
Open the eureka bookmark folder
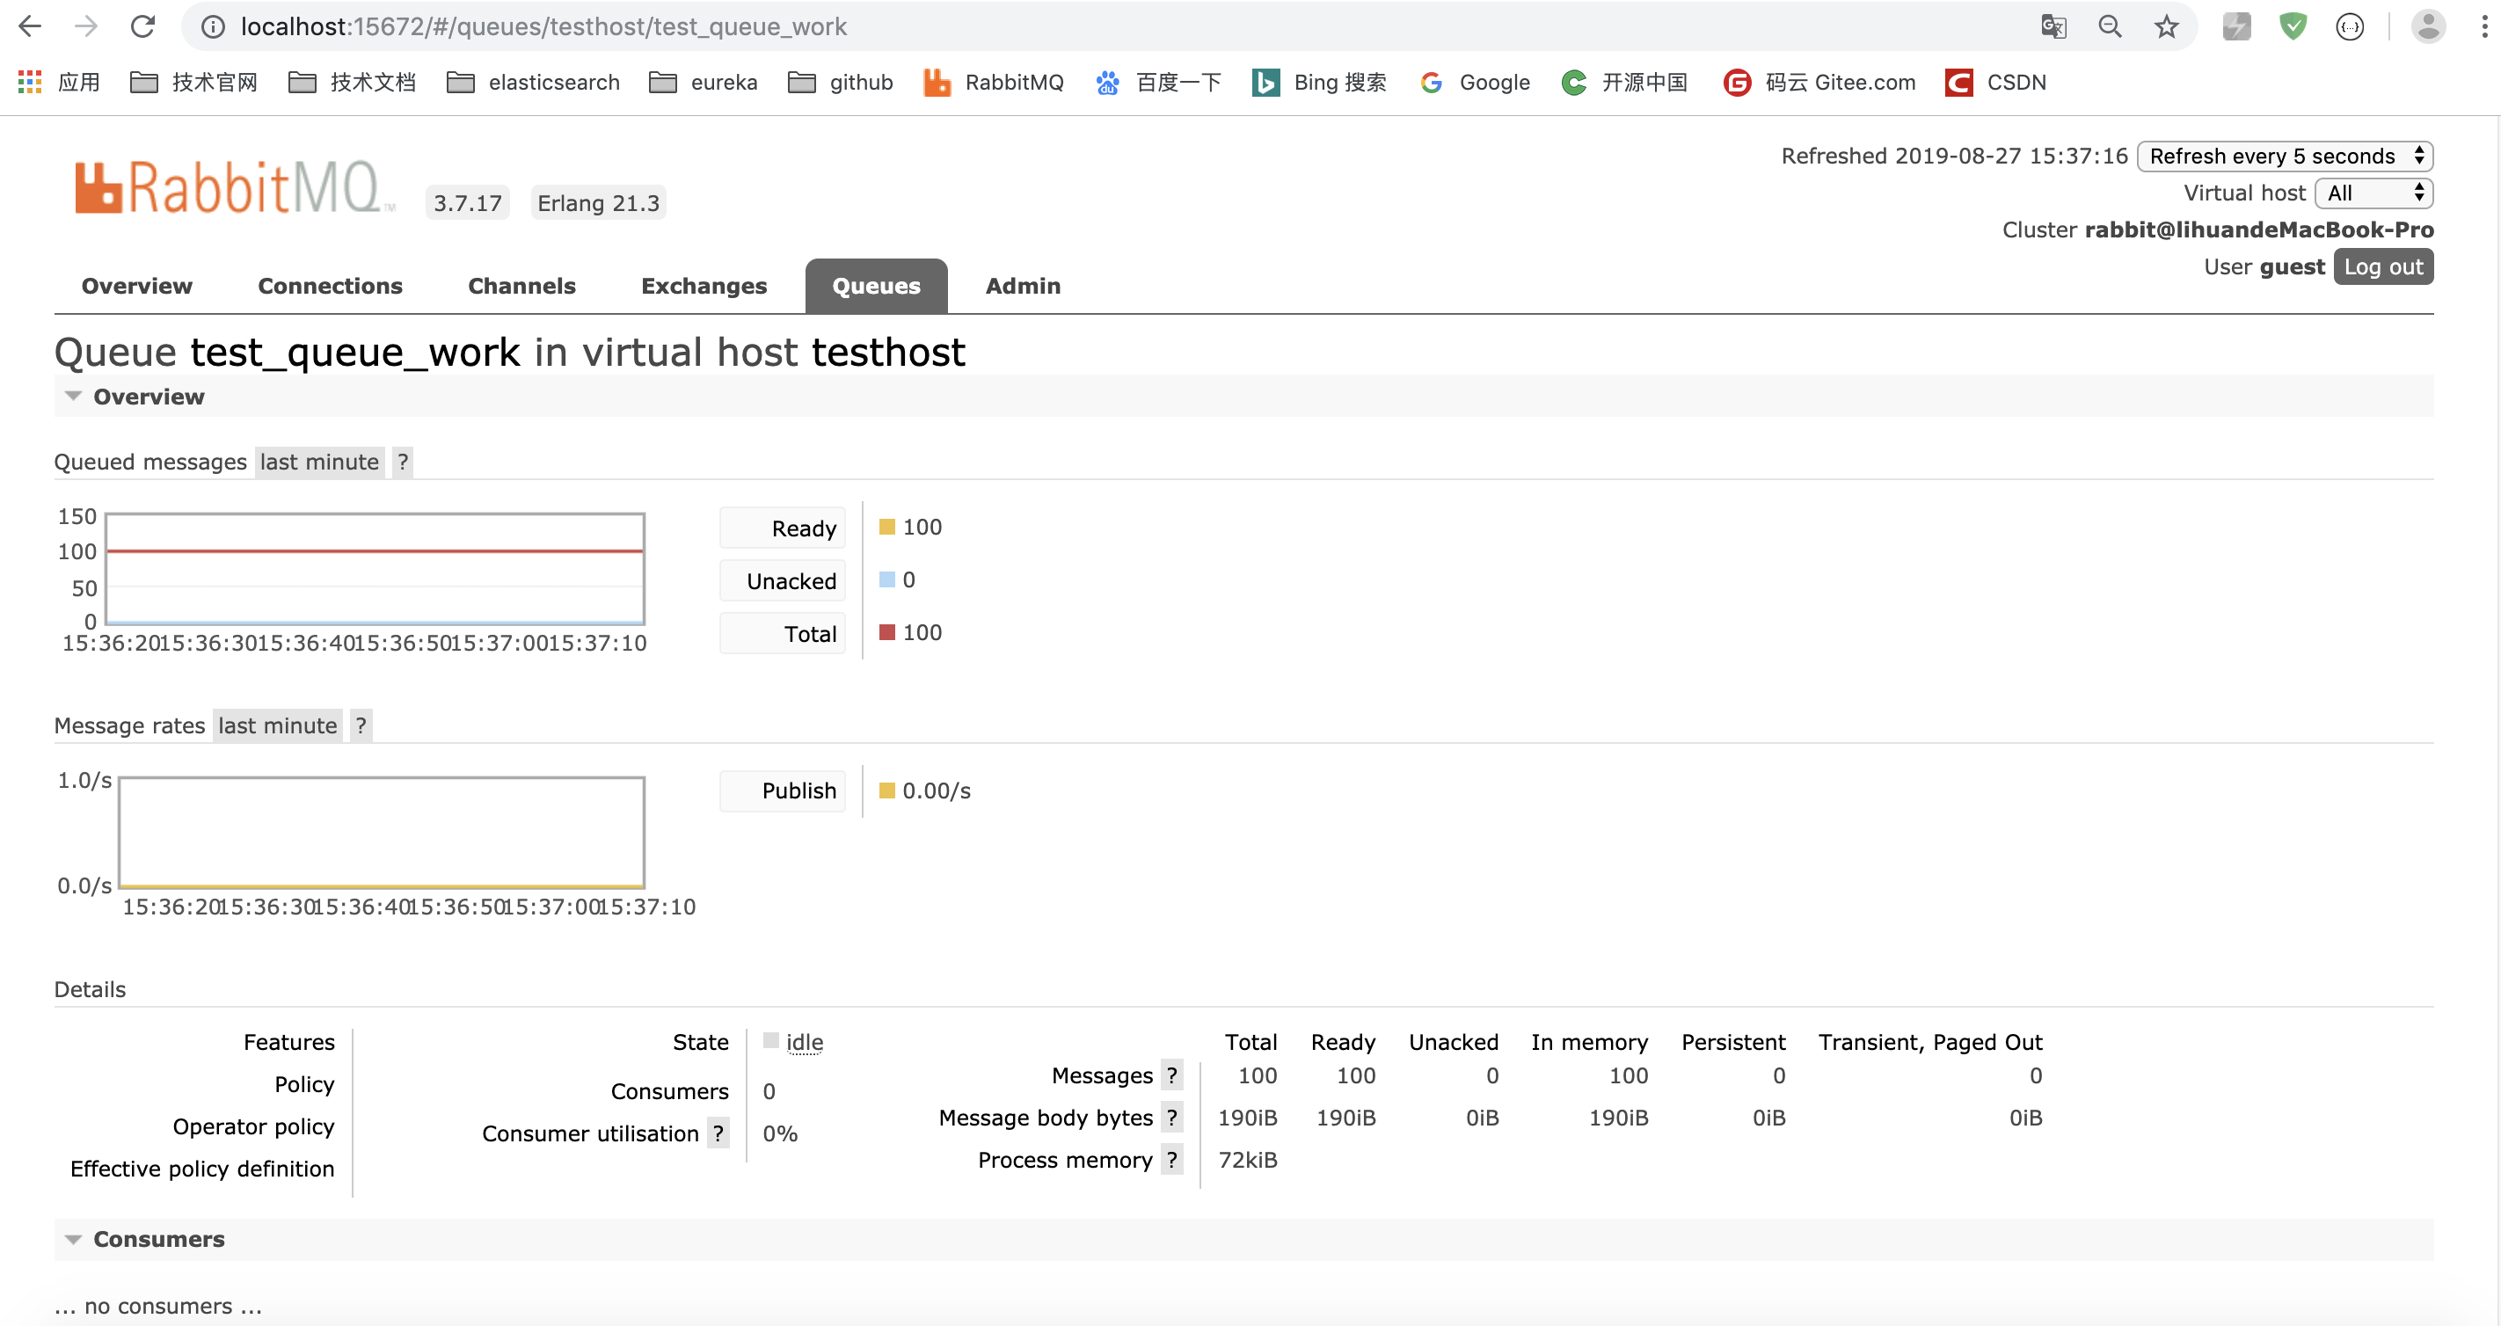pos(703,83)
